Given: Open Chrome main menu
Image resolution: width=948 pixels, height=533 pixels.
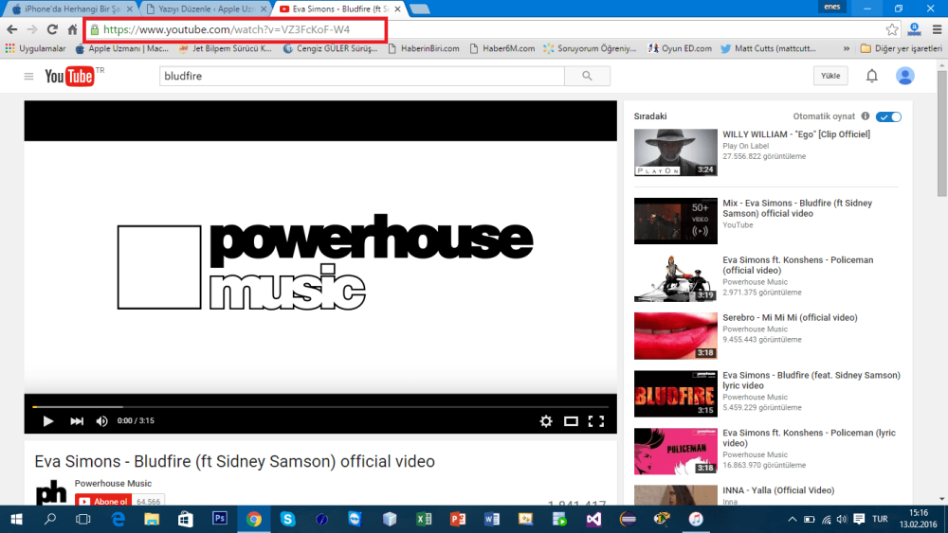Looking at the screenshot, I should point(937,29).
